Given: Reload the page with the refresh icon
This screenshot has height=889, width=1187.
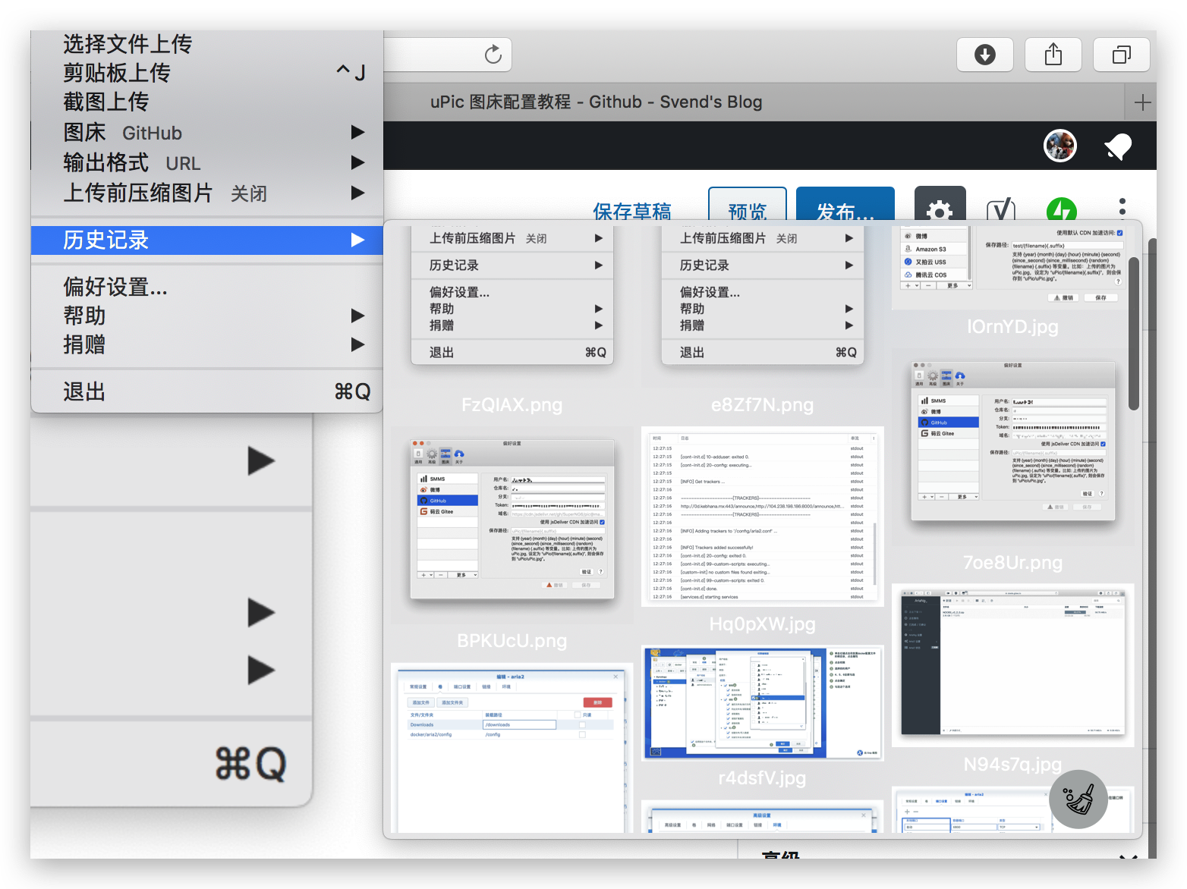Looking at the screenshot, I should pyautogui.click(x=493, y=55).
